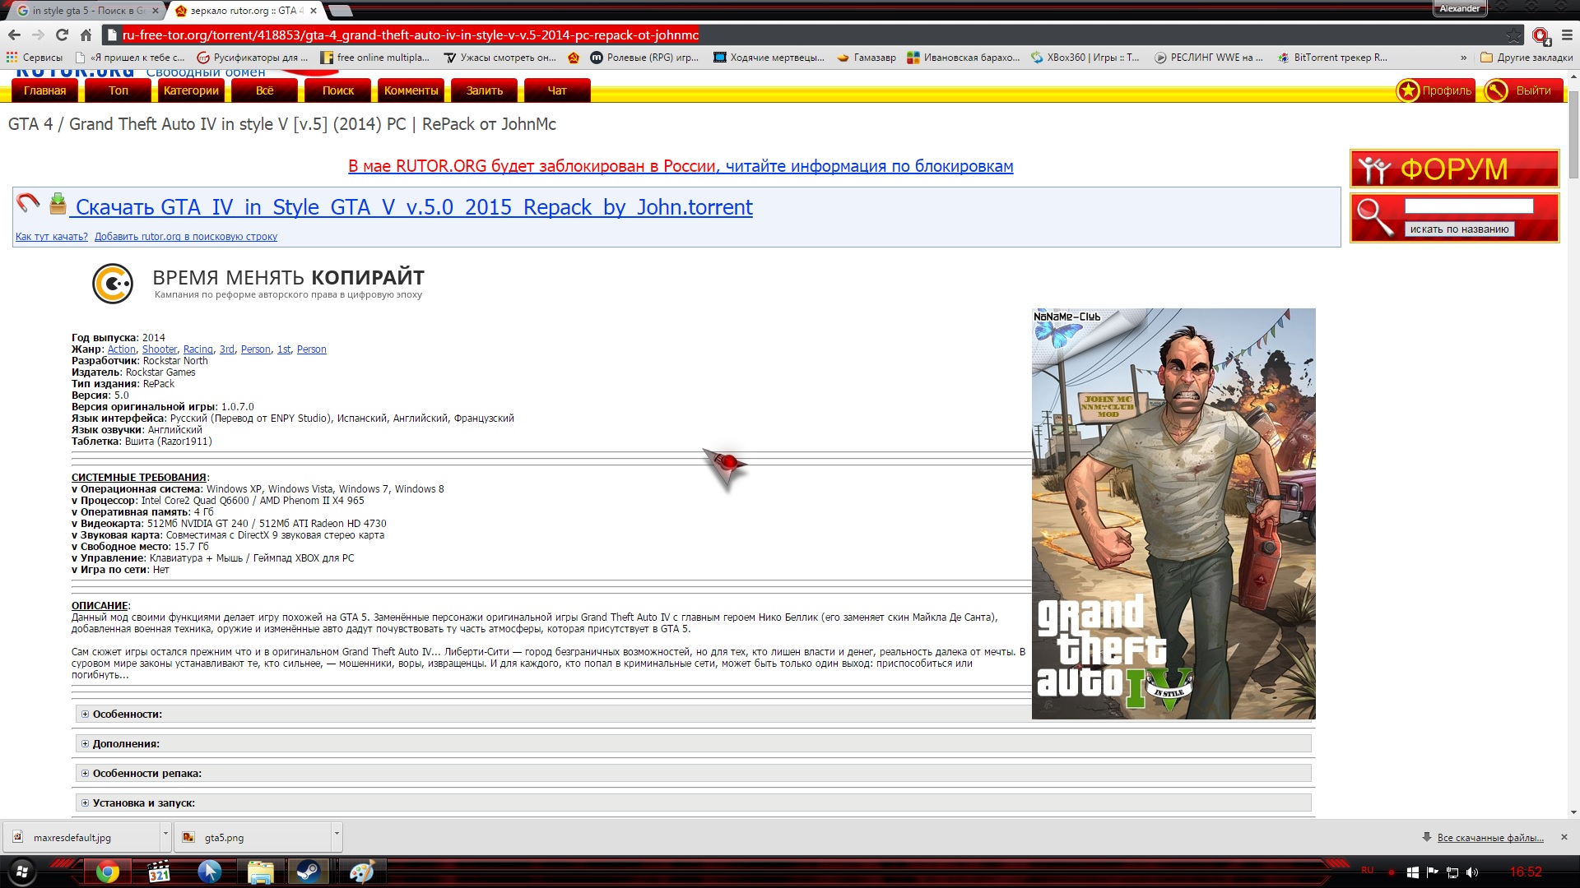
Task: Click the volume icon in system tray
Action: point(1472,872)
